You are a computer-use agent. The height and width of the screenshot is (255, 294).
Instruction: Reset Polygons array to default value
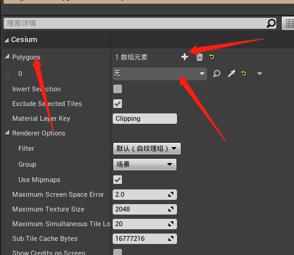click(212, 57)
